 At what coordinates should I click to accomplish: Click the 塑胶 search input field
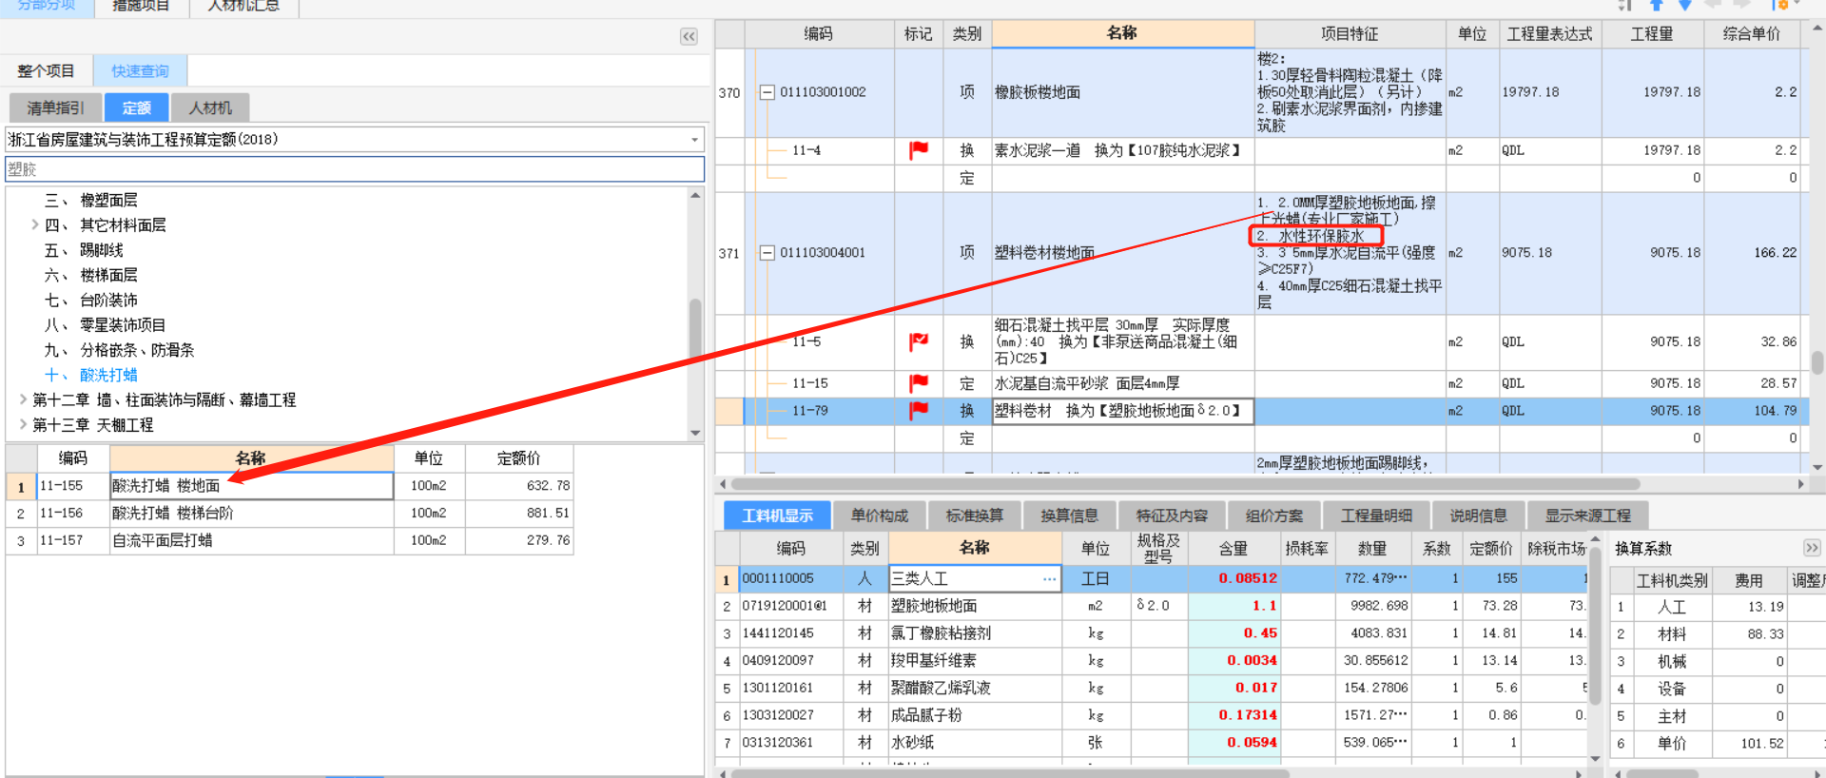point(355,169)
